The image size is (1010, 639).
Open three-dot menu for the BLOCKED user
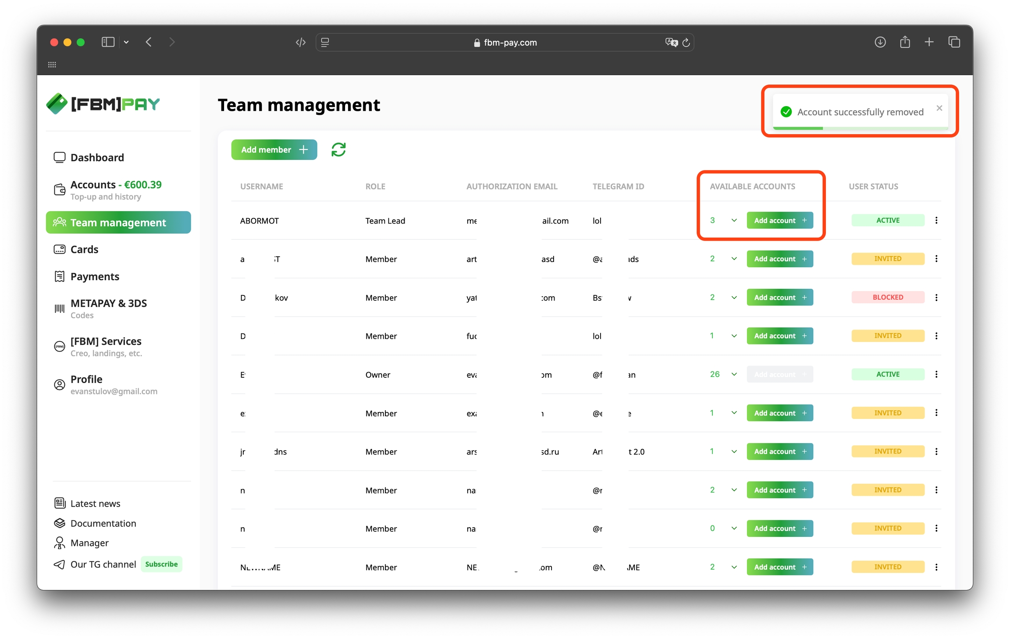click(936, 298)
